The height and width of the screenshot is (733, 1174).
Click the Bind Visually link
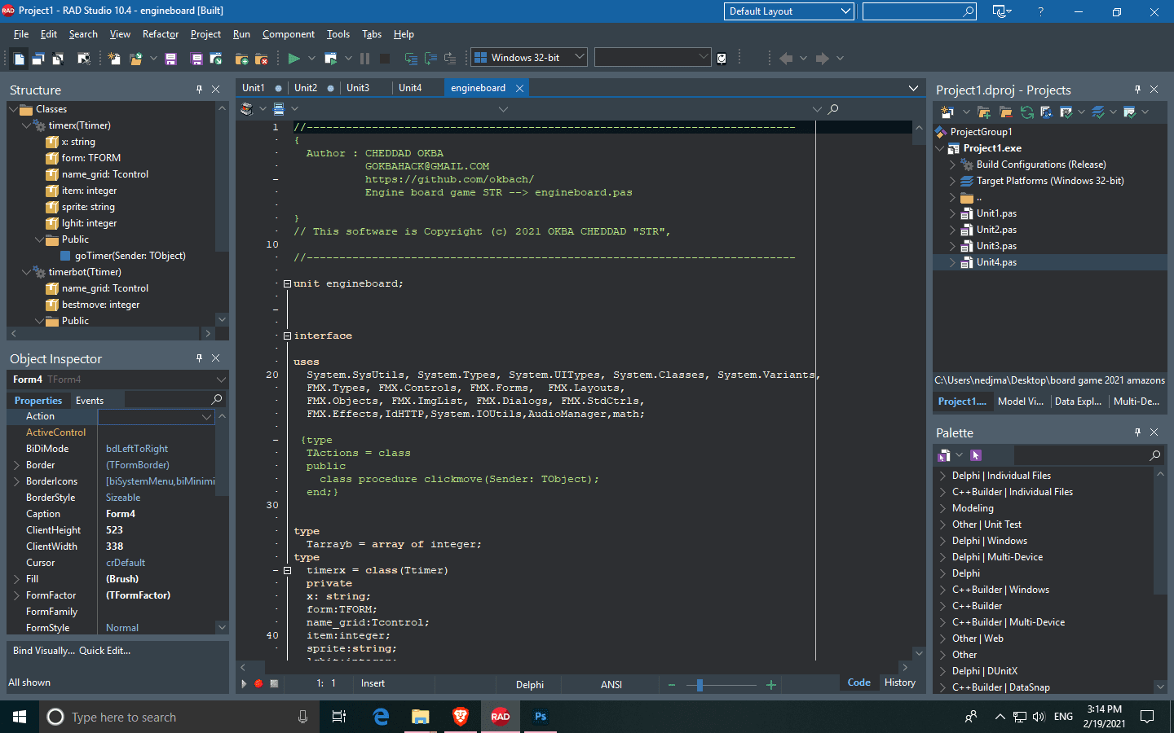(44, 651)
